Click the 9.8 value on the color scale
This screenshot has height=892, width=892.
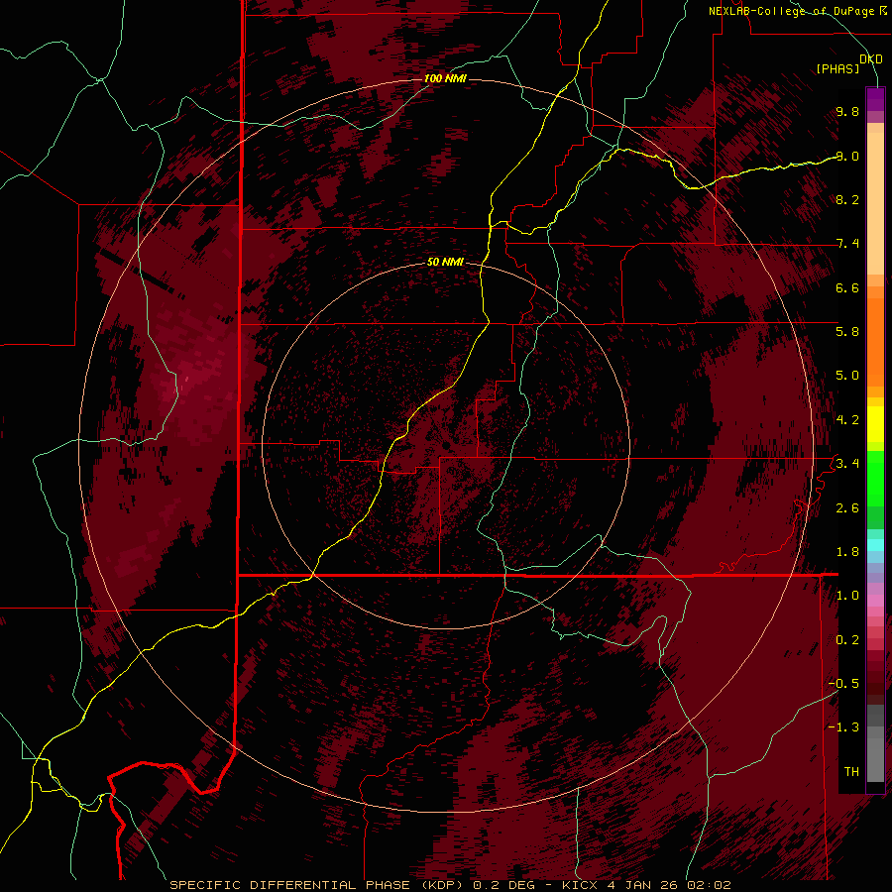click(847, 111)
